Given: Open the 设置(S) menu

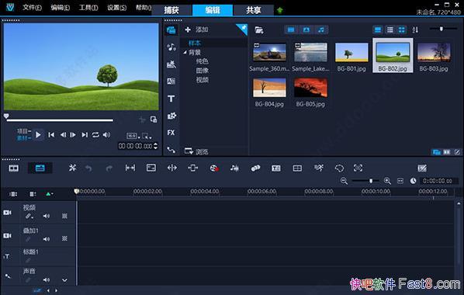Looking at the screenshot, I should point(116,8).
